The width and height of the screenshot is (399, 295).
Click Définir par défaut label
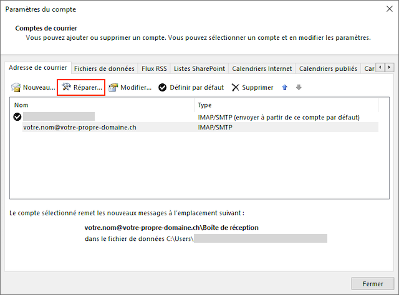tap(197, 87)
